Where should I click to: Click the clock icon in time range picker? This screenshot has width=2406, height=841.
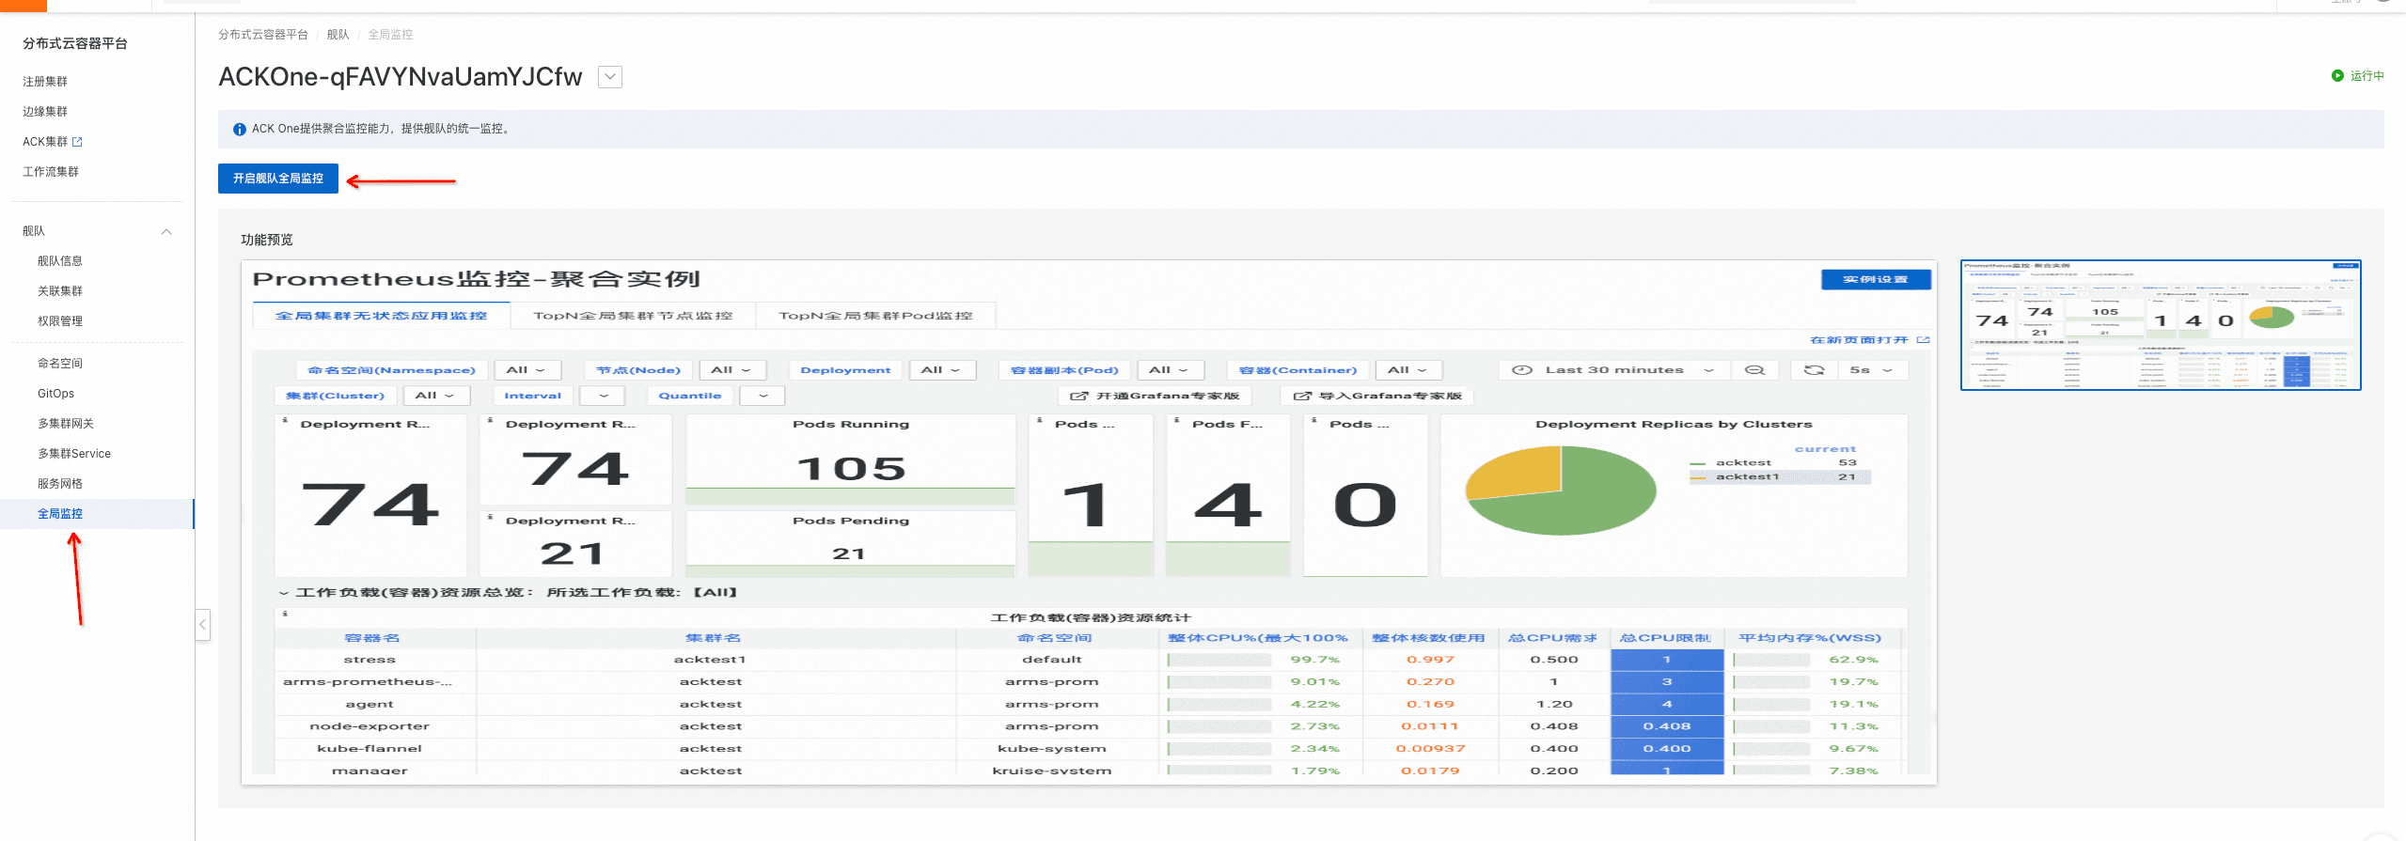coord(1522,370)
